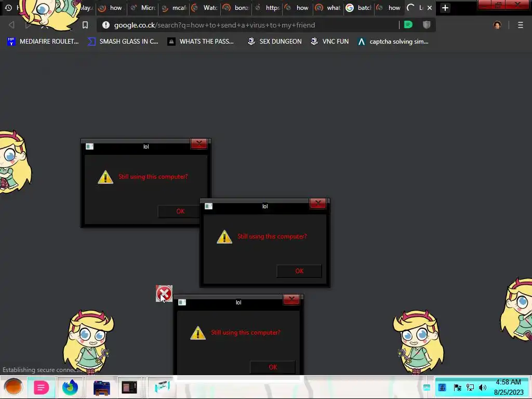Close the currently loading tab

tap(430, 7)
